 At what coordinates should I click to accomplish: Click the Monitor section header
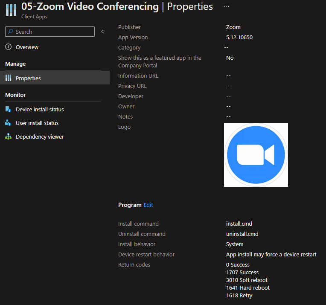click(15, 95)
